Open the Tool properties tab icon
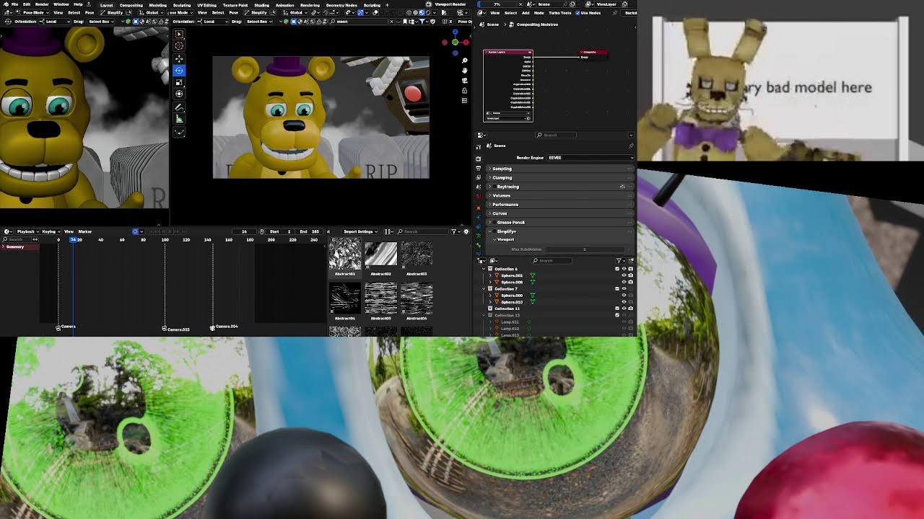Viewport: 924px width, 519px height. pos(478,146)
